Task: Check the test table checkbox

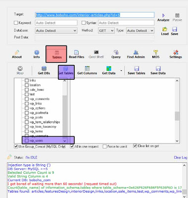Action: (x=27, y=95)
